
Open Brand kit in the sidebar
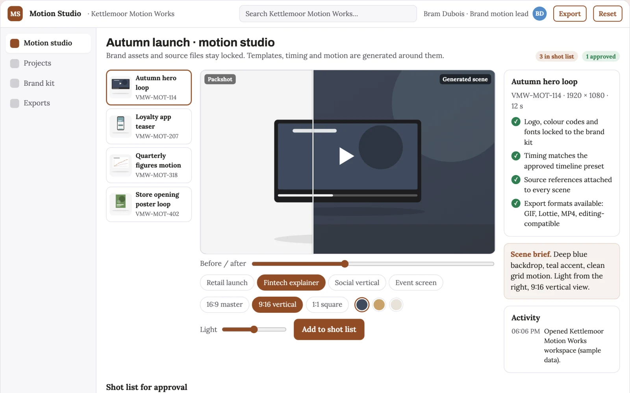48,83
